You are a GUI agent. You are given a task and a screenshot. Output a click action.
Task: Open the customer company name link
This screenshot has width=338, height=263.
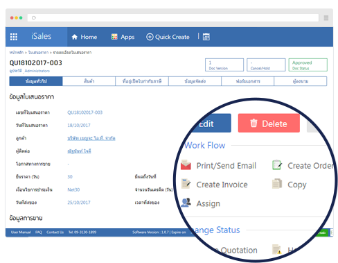pyautogui.click(x=91, y=138)
